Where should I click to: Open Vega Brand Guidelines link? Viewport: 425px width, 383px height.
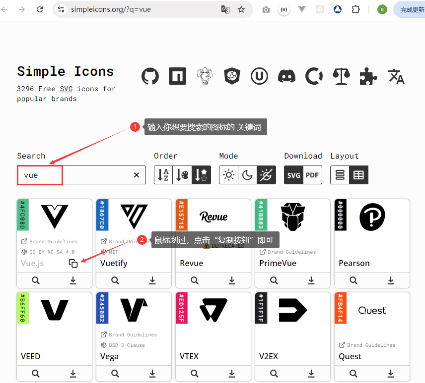coord(129,334)
